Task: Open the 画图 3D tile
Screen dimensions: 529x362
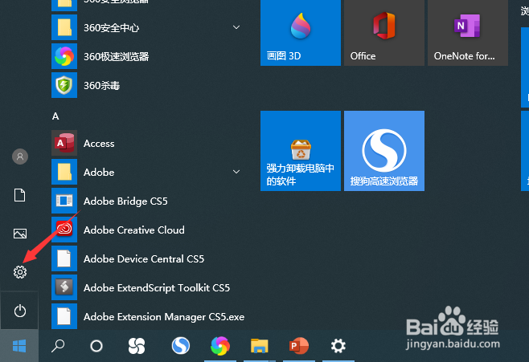Action: pos(301,33)
